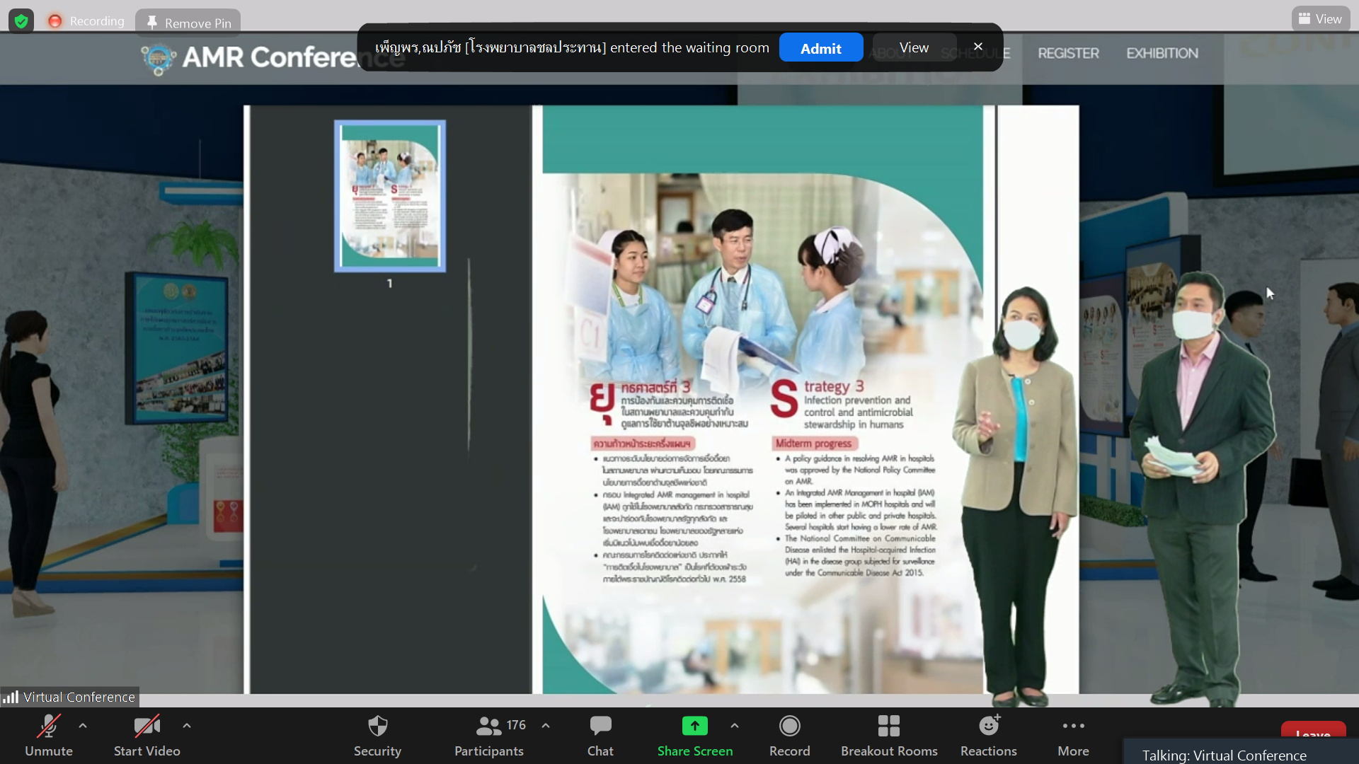Image resolution: width=1359 pixels, height=764 pixels.
Task: Open REGISTER in the conference menu
Action: (1068, 53)
